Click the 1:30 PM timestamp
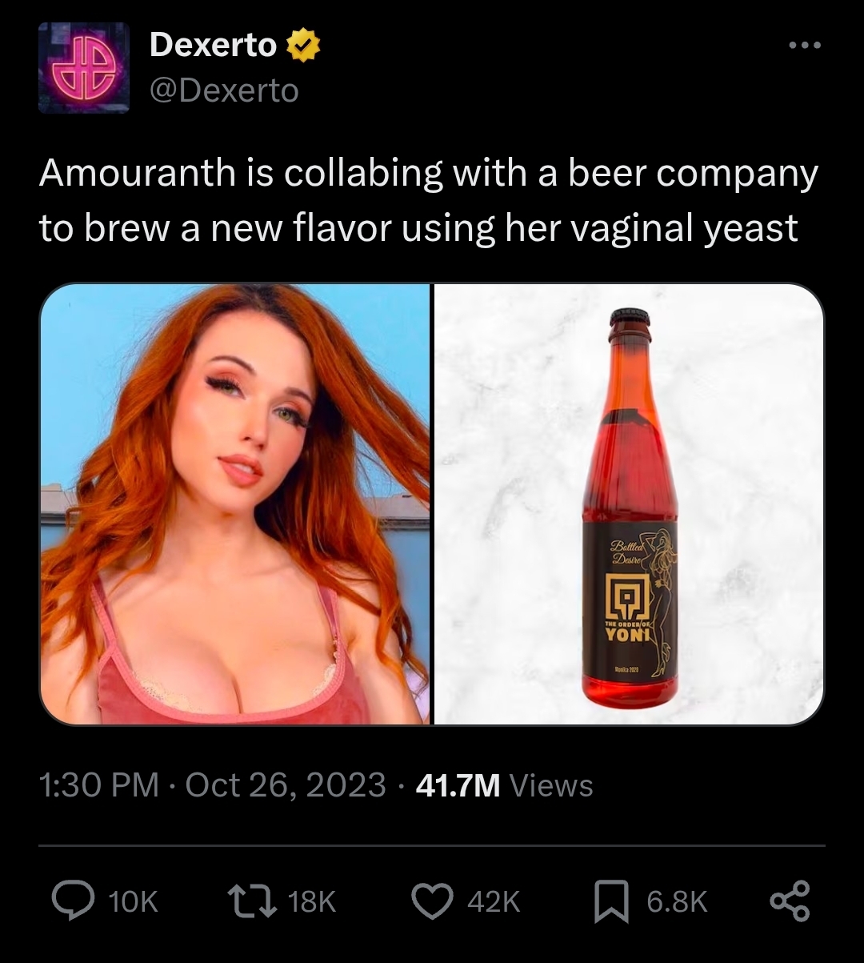864x963 pixels. 99,785
